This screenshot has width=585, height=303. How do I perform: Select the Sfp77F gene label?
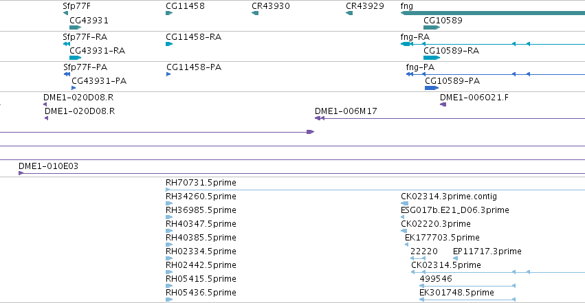point(76,6)
